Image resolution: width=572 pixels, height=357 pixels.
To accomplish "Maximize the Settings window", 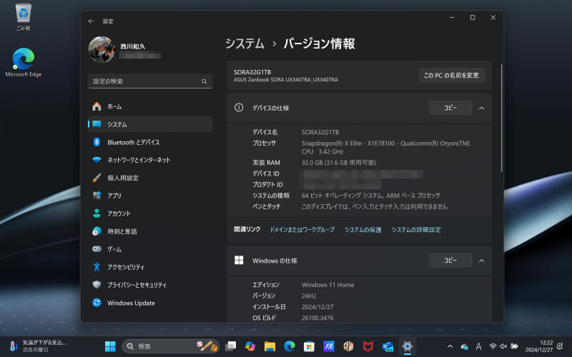I will point(473,17).
